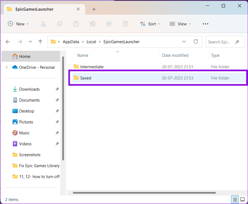Click date 20-07-2023 21:53
Screen dimensions: 248x204
(178, 78)
